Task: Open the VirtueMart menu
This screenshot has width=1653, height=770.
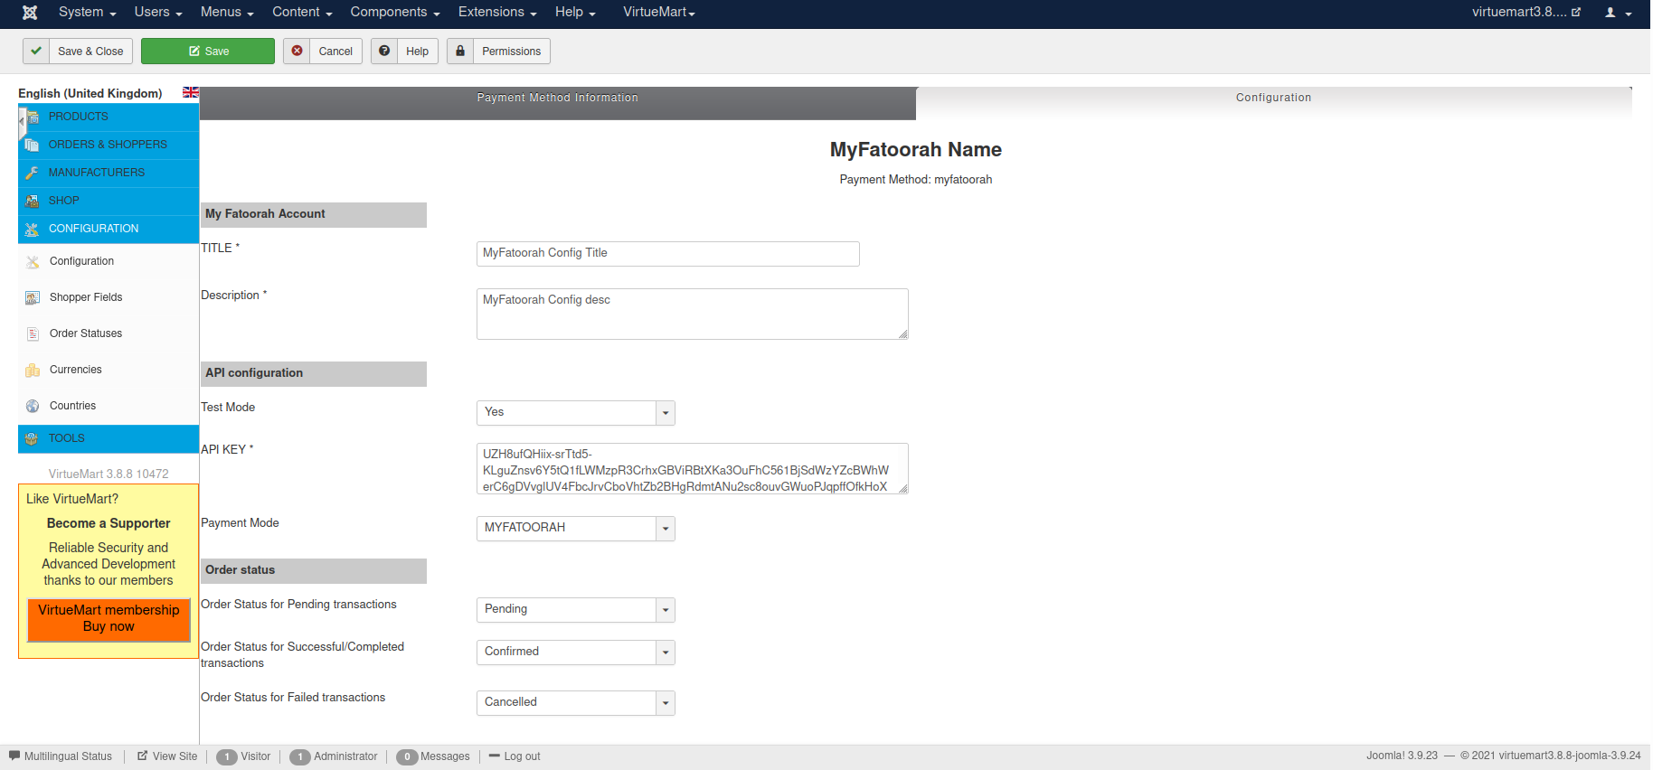Action: tap(658, 13)
